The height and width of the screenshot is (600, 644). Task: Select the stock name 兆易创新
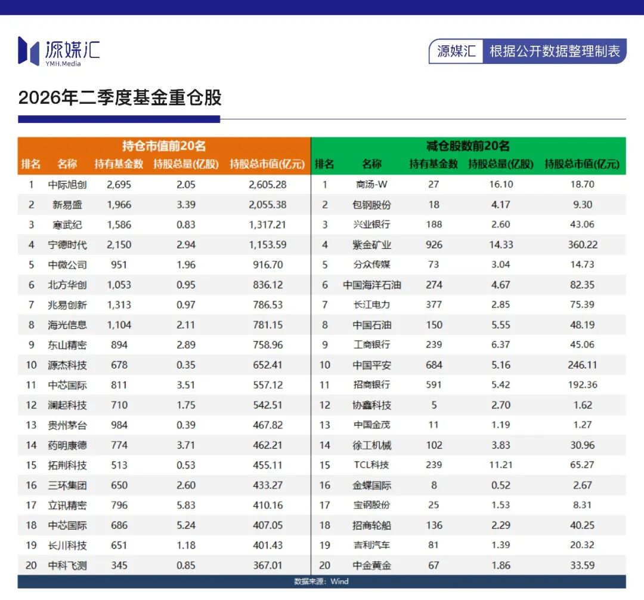67,305
